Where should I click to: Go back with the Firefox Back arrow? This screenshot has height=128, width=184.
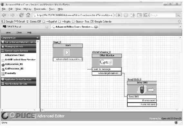4,15
